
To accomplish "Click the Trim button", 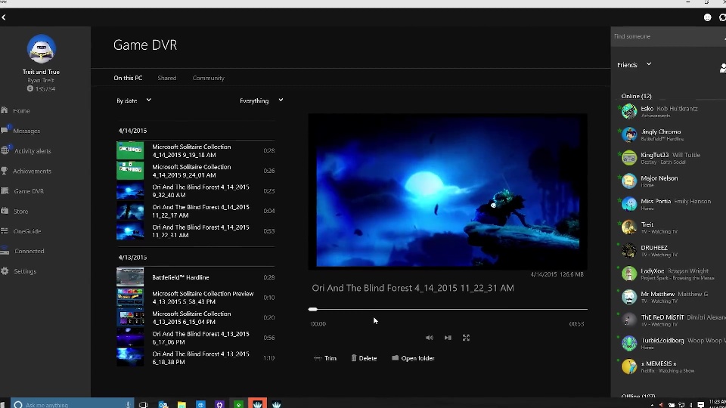I will (325, 358).
